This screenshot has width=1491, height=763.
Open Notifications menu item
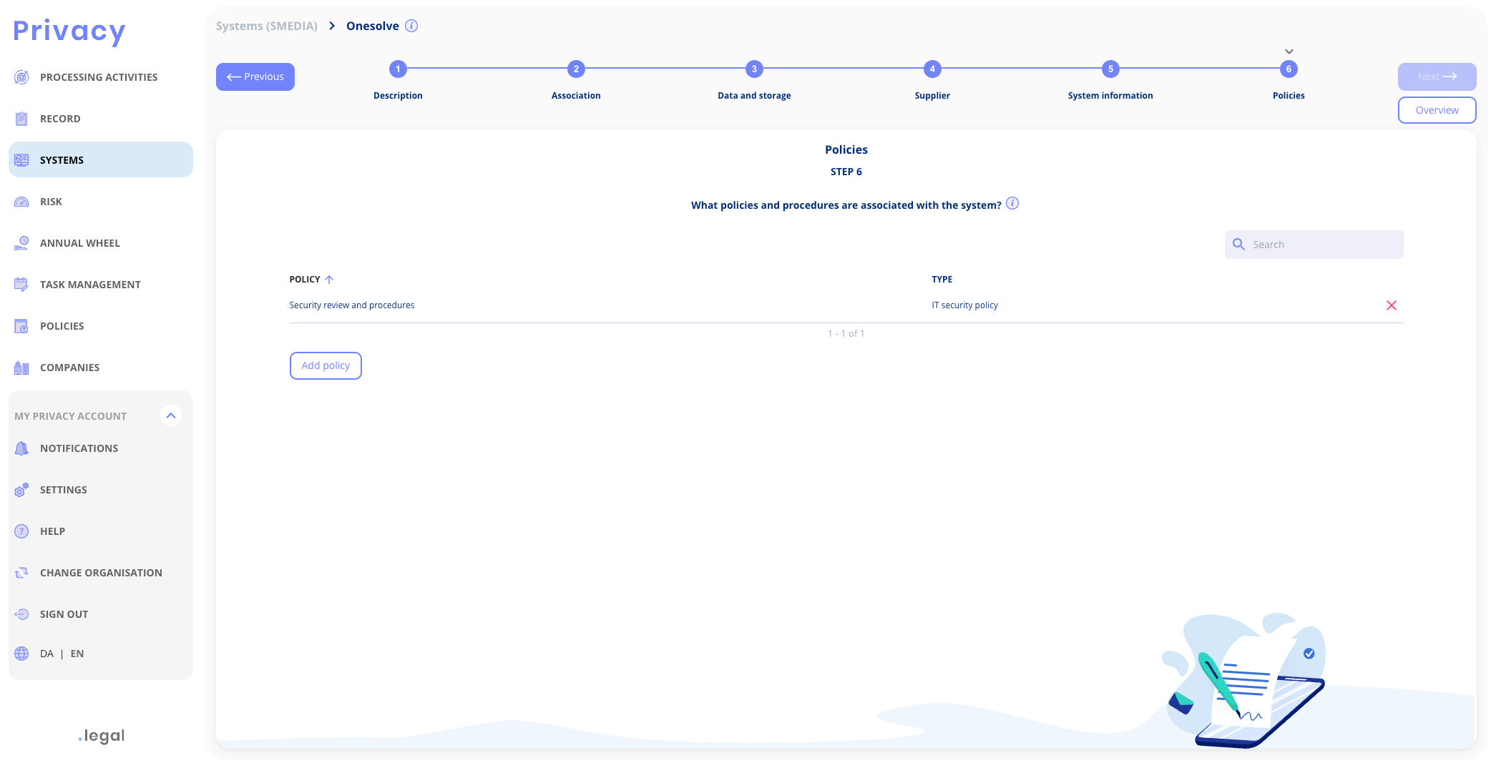click(101, 448)
